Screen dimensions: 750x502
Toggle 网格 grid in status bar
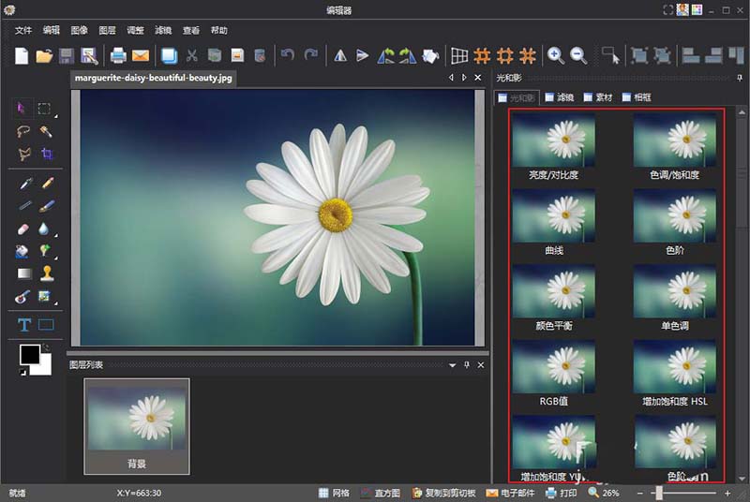click(x=333, y=493)
